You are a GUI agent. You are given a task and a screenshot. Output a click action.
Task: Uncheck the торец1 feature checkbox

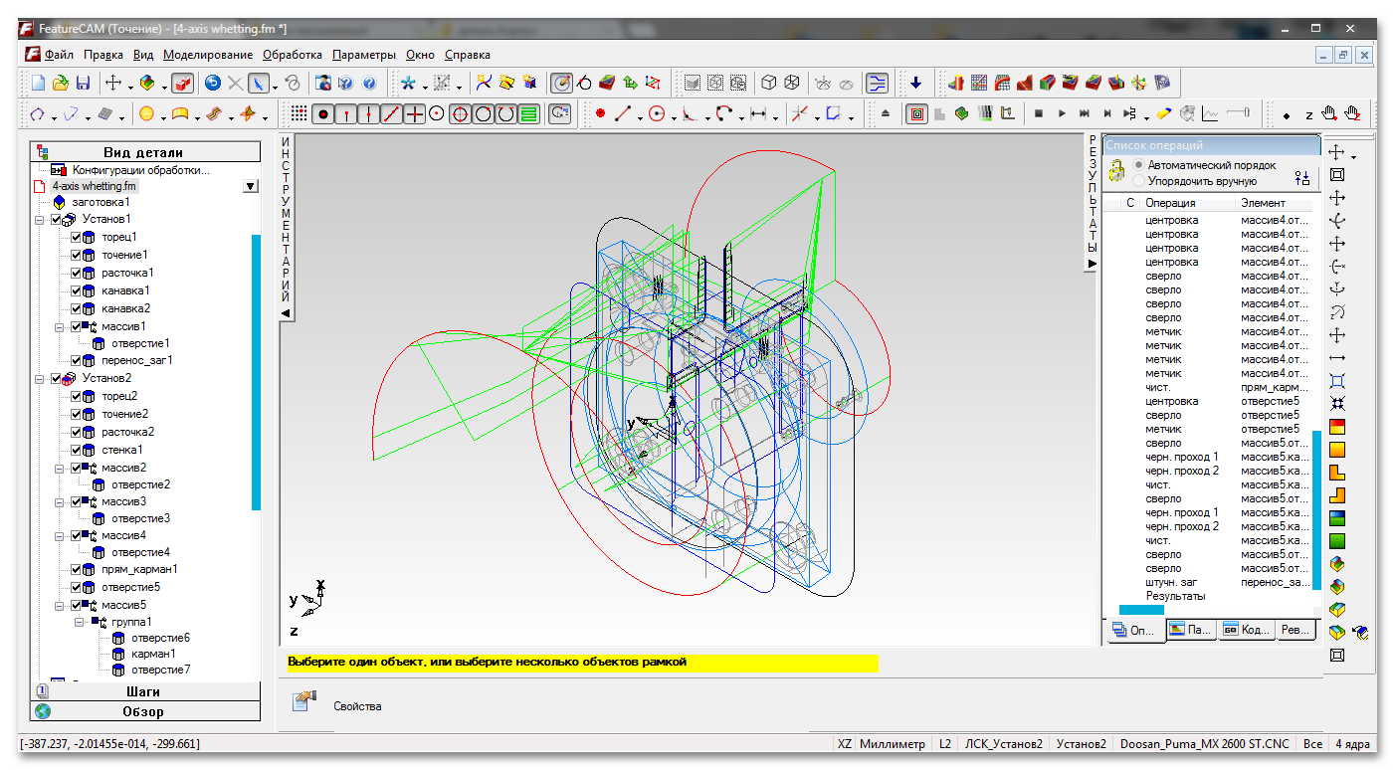click(x=77, y=237)
